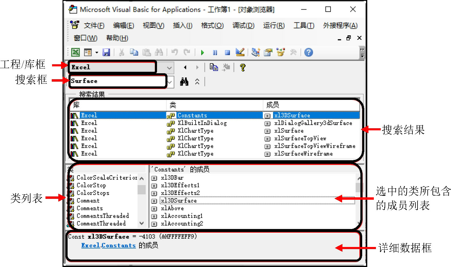Click Copy to Clipboard icon

tap(214, 67)
